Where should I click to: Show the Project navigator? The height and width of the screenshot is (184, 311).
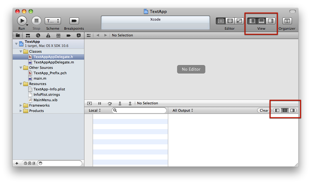(x=18, y=36)
